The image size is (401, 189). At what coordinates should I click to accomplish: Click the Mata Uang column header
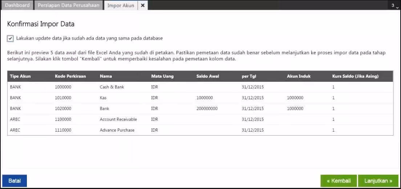(162, 76)
